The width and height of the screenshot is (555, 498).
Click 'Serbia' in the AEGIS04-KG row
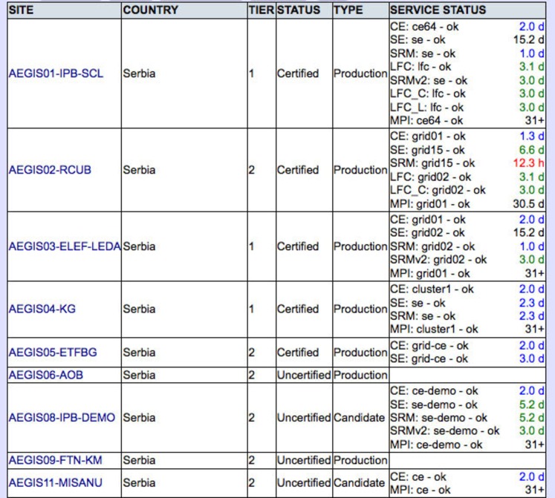139,309
